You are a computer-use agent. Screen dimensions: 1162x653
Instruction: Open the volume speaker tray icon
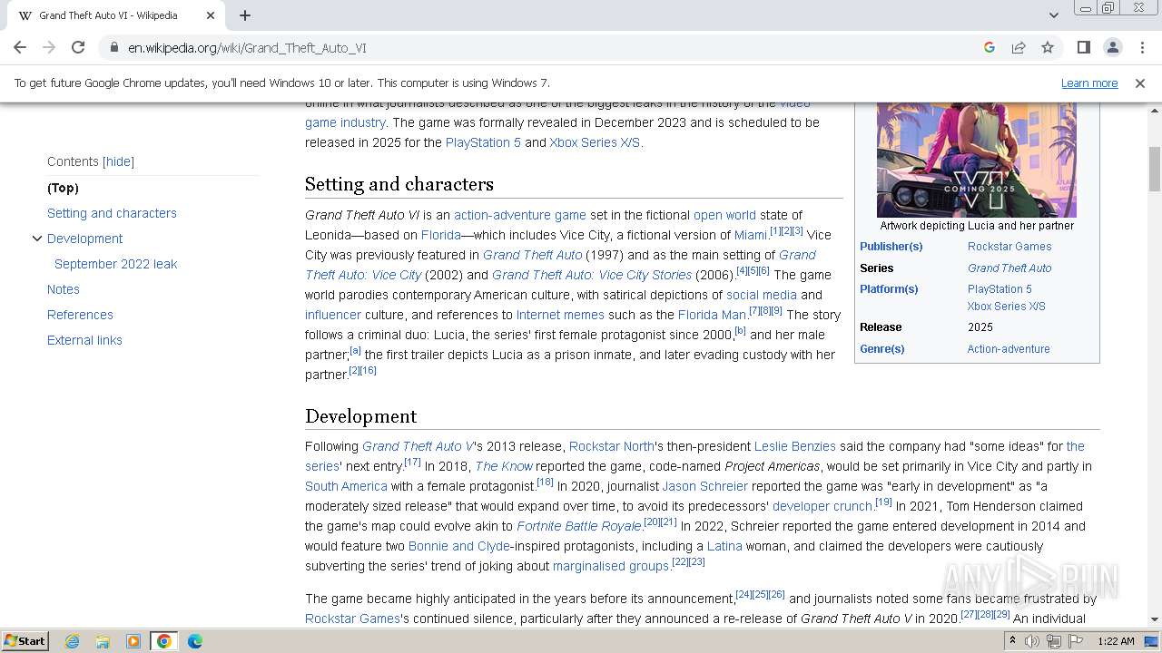tap(1032, 641)
